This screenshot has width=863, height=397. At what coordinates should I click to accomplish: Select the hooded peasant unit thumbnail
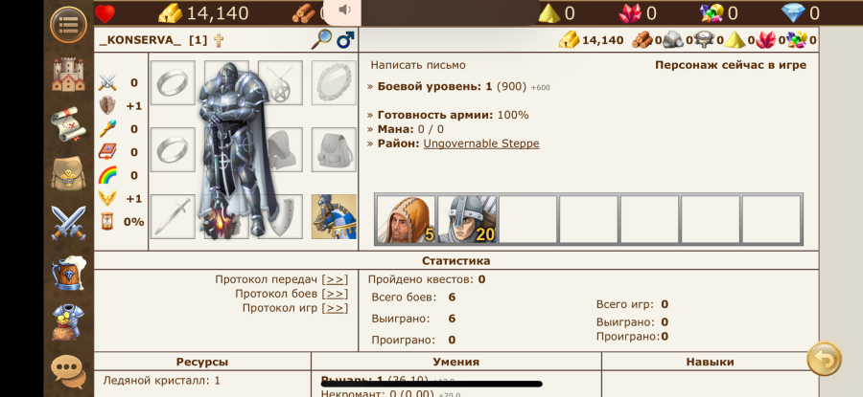tap(407, 219)
